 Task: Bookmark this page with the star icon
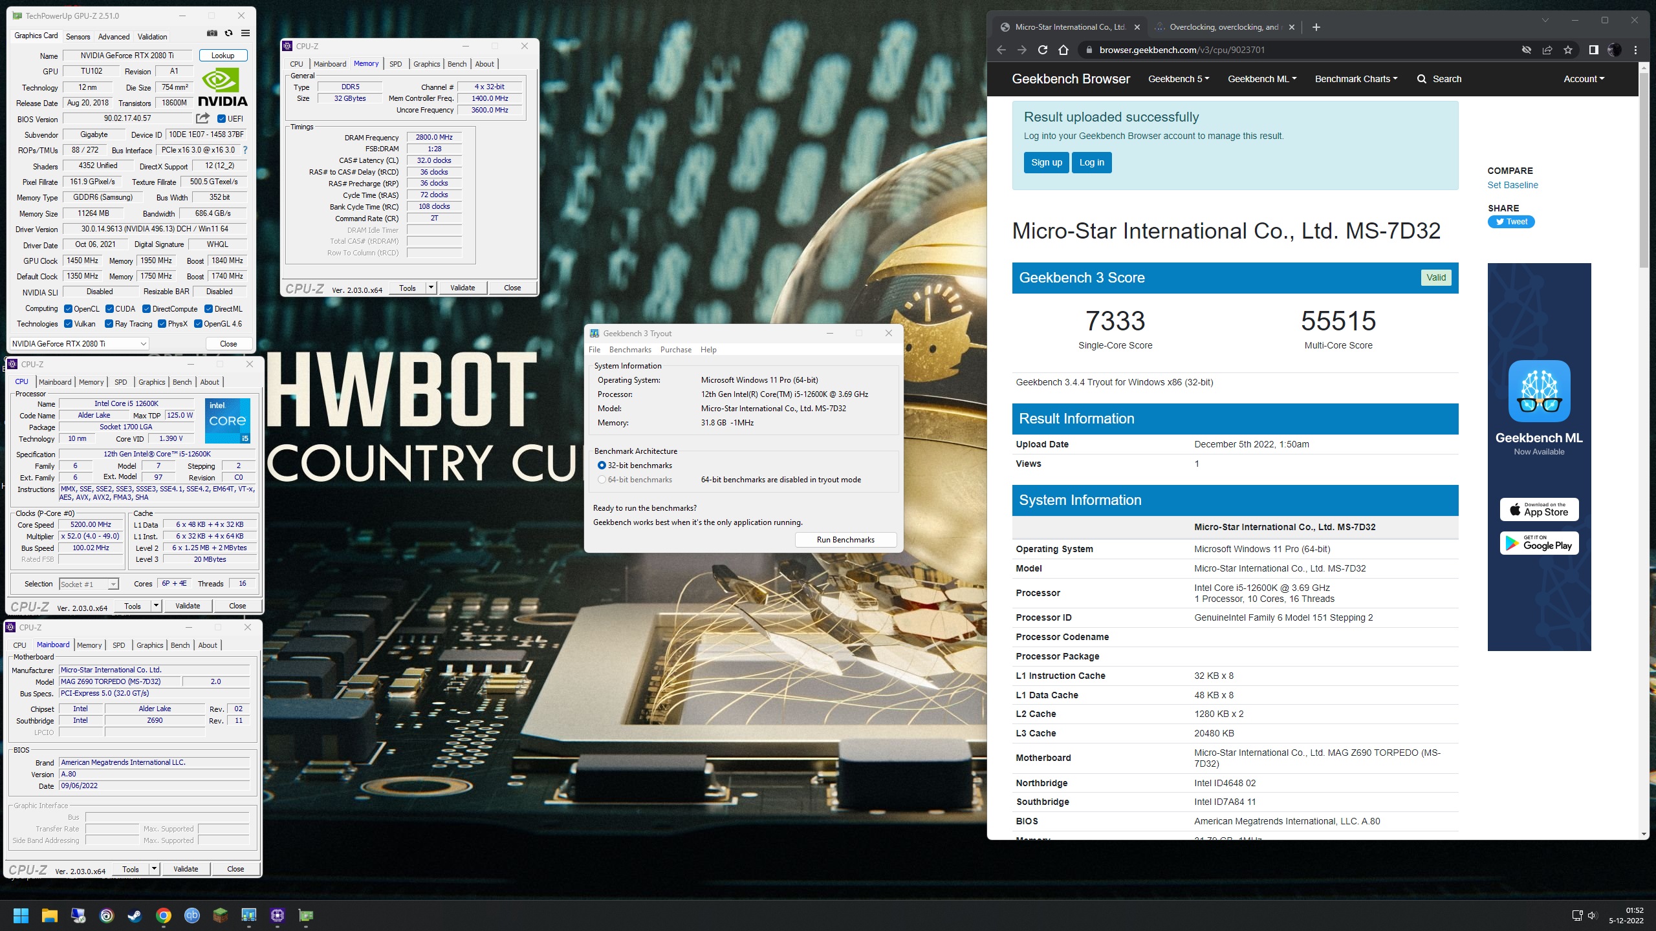pyautogui.click(x=1568, y=50)
